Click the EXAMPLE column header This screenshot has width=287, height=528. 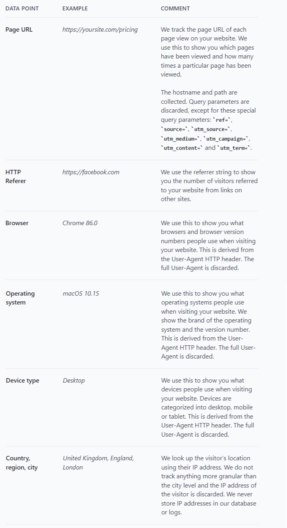[75, 8]
